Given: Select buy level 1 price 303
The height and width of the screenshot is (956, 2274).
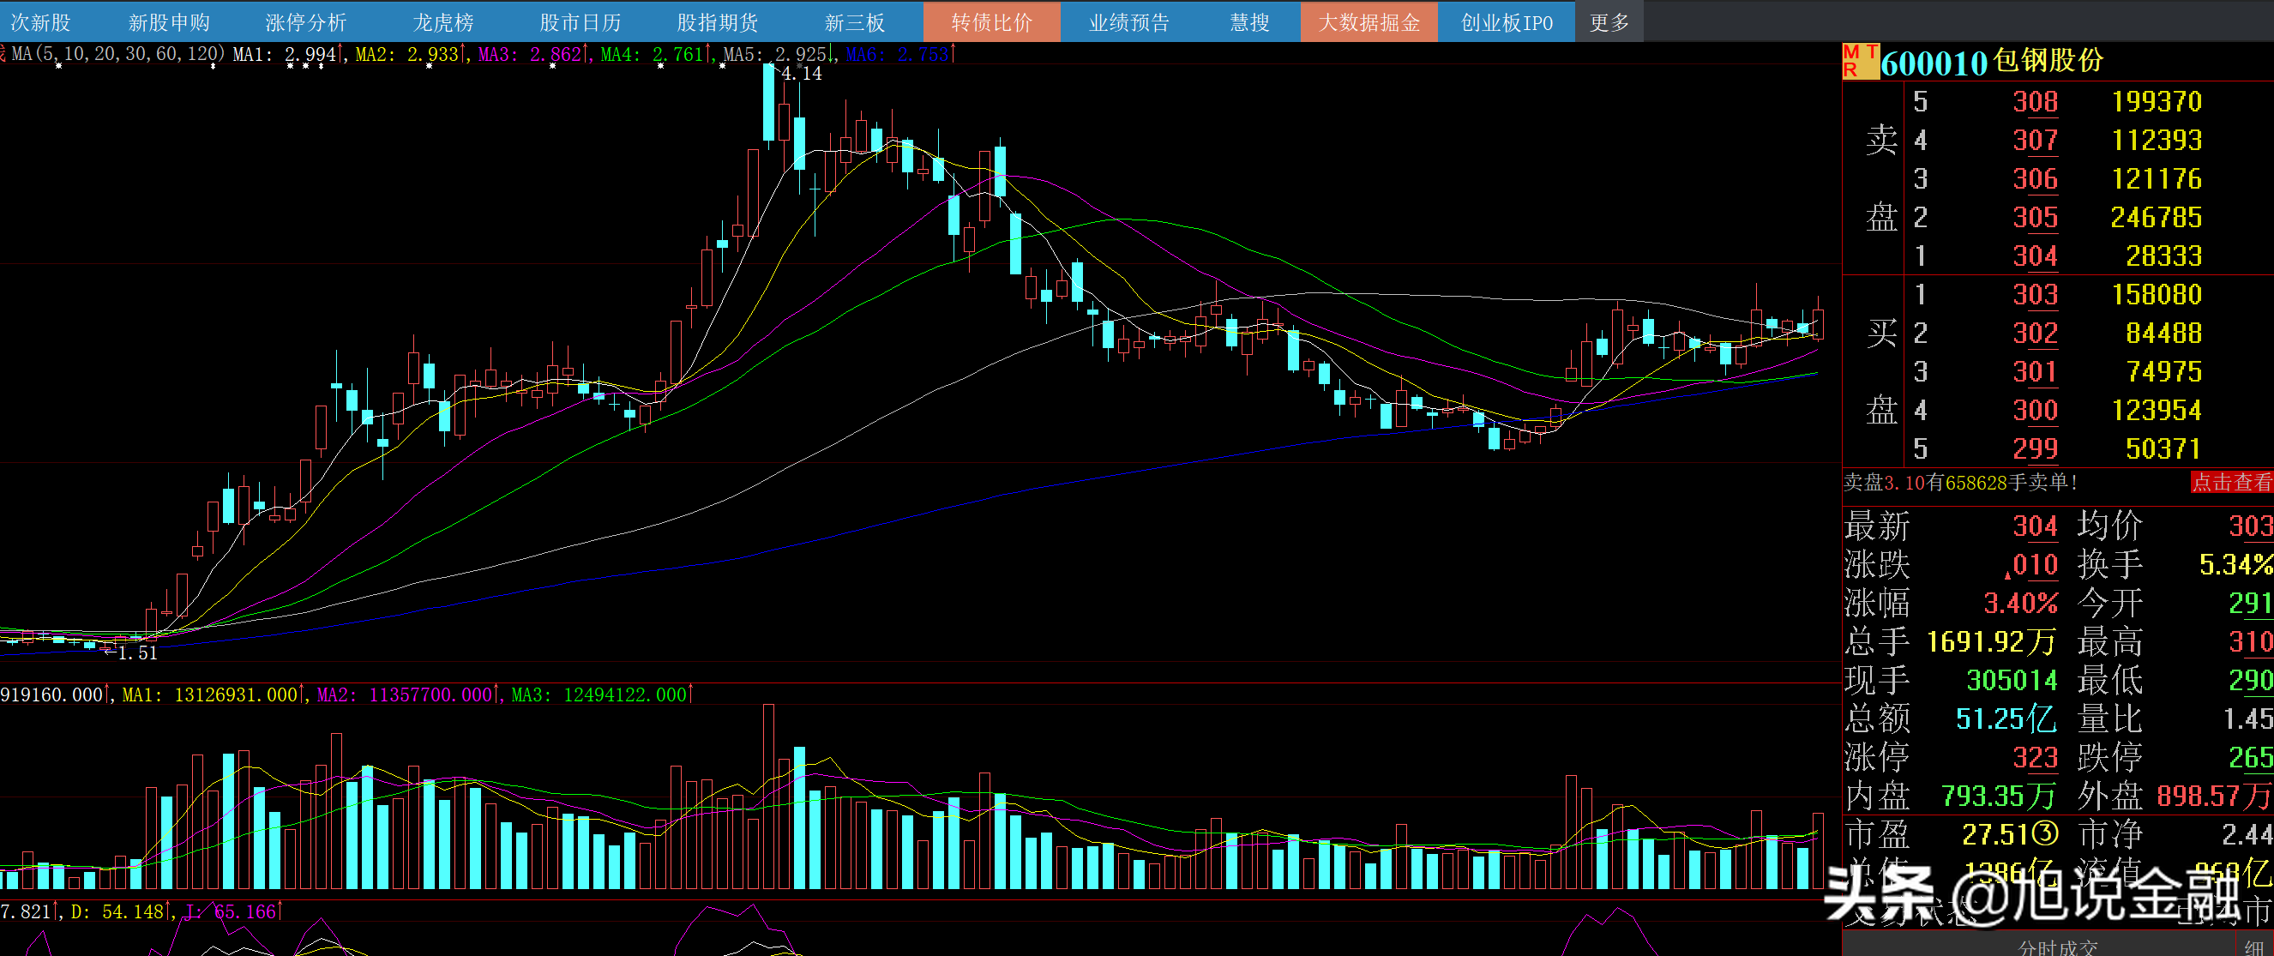Looking at the screenshot, I should (x=2035, y=295).
